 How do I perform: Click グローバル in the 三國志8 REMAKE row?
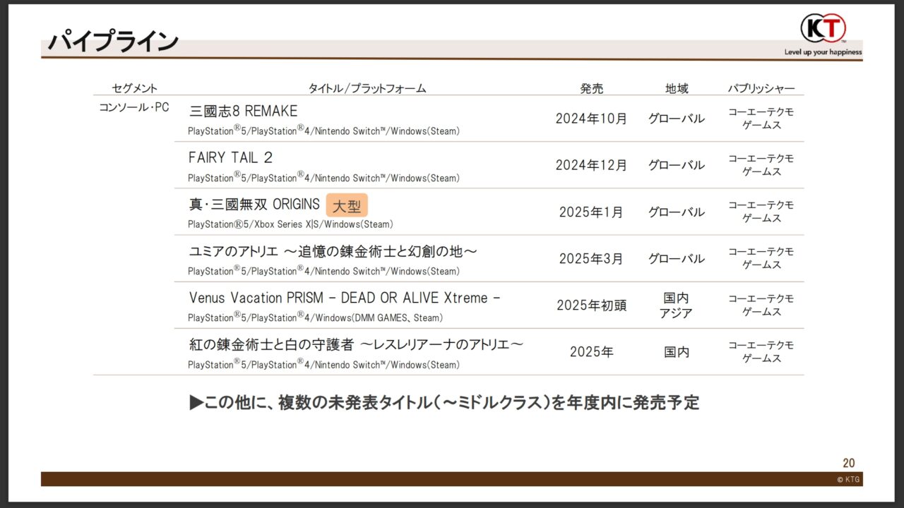click(677, 119)
